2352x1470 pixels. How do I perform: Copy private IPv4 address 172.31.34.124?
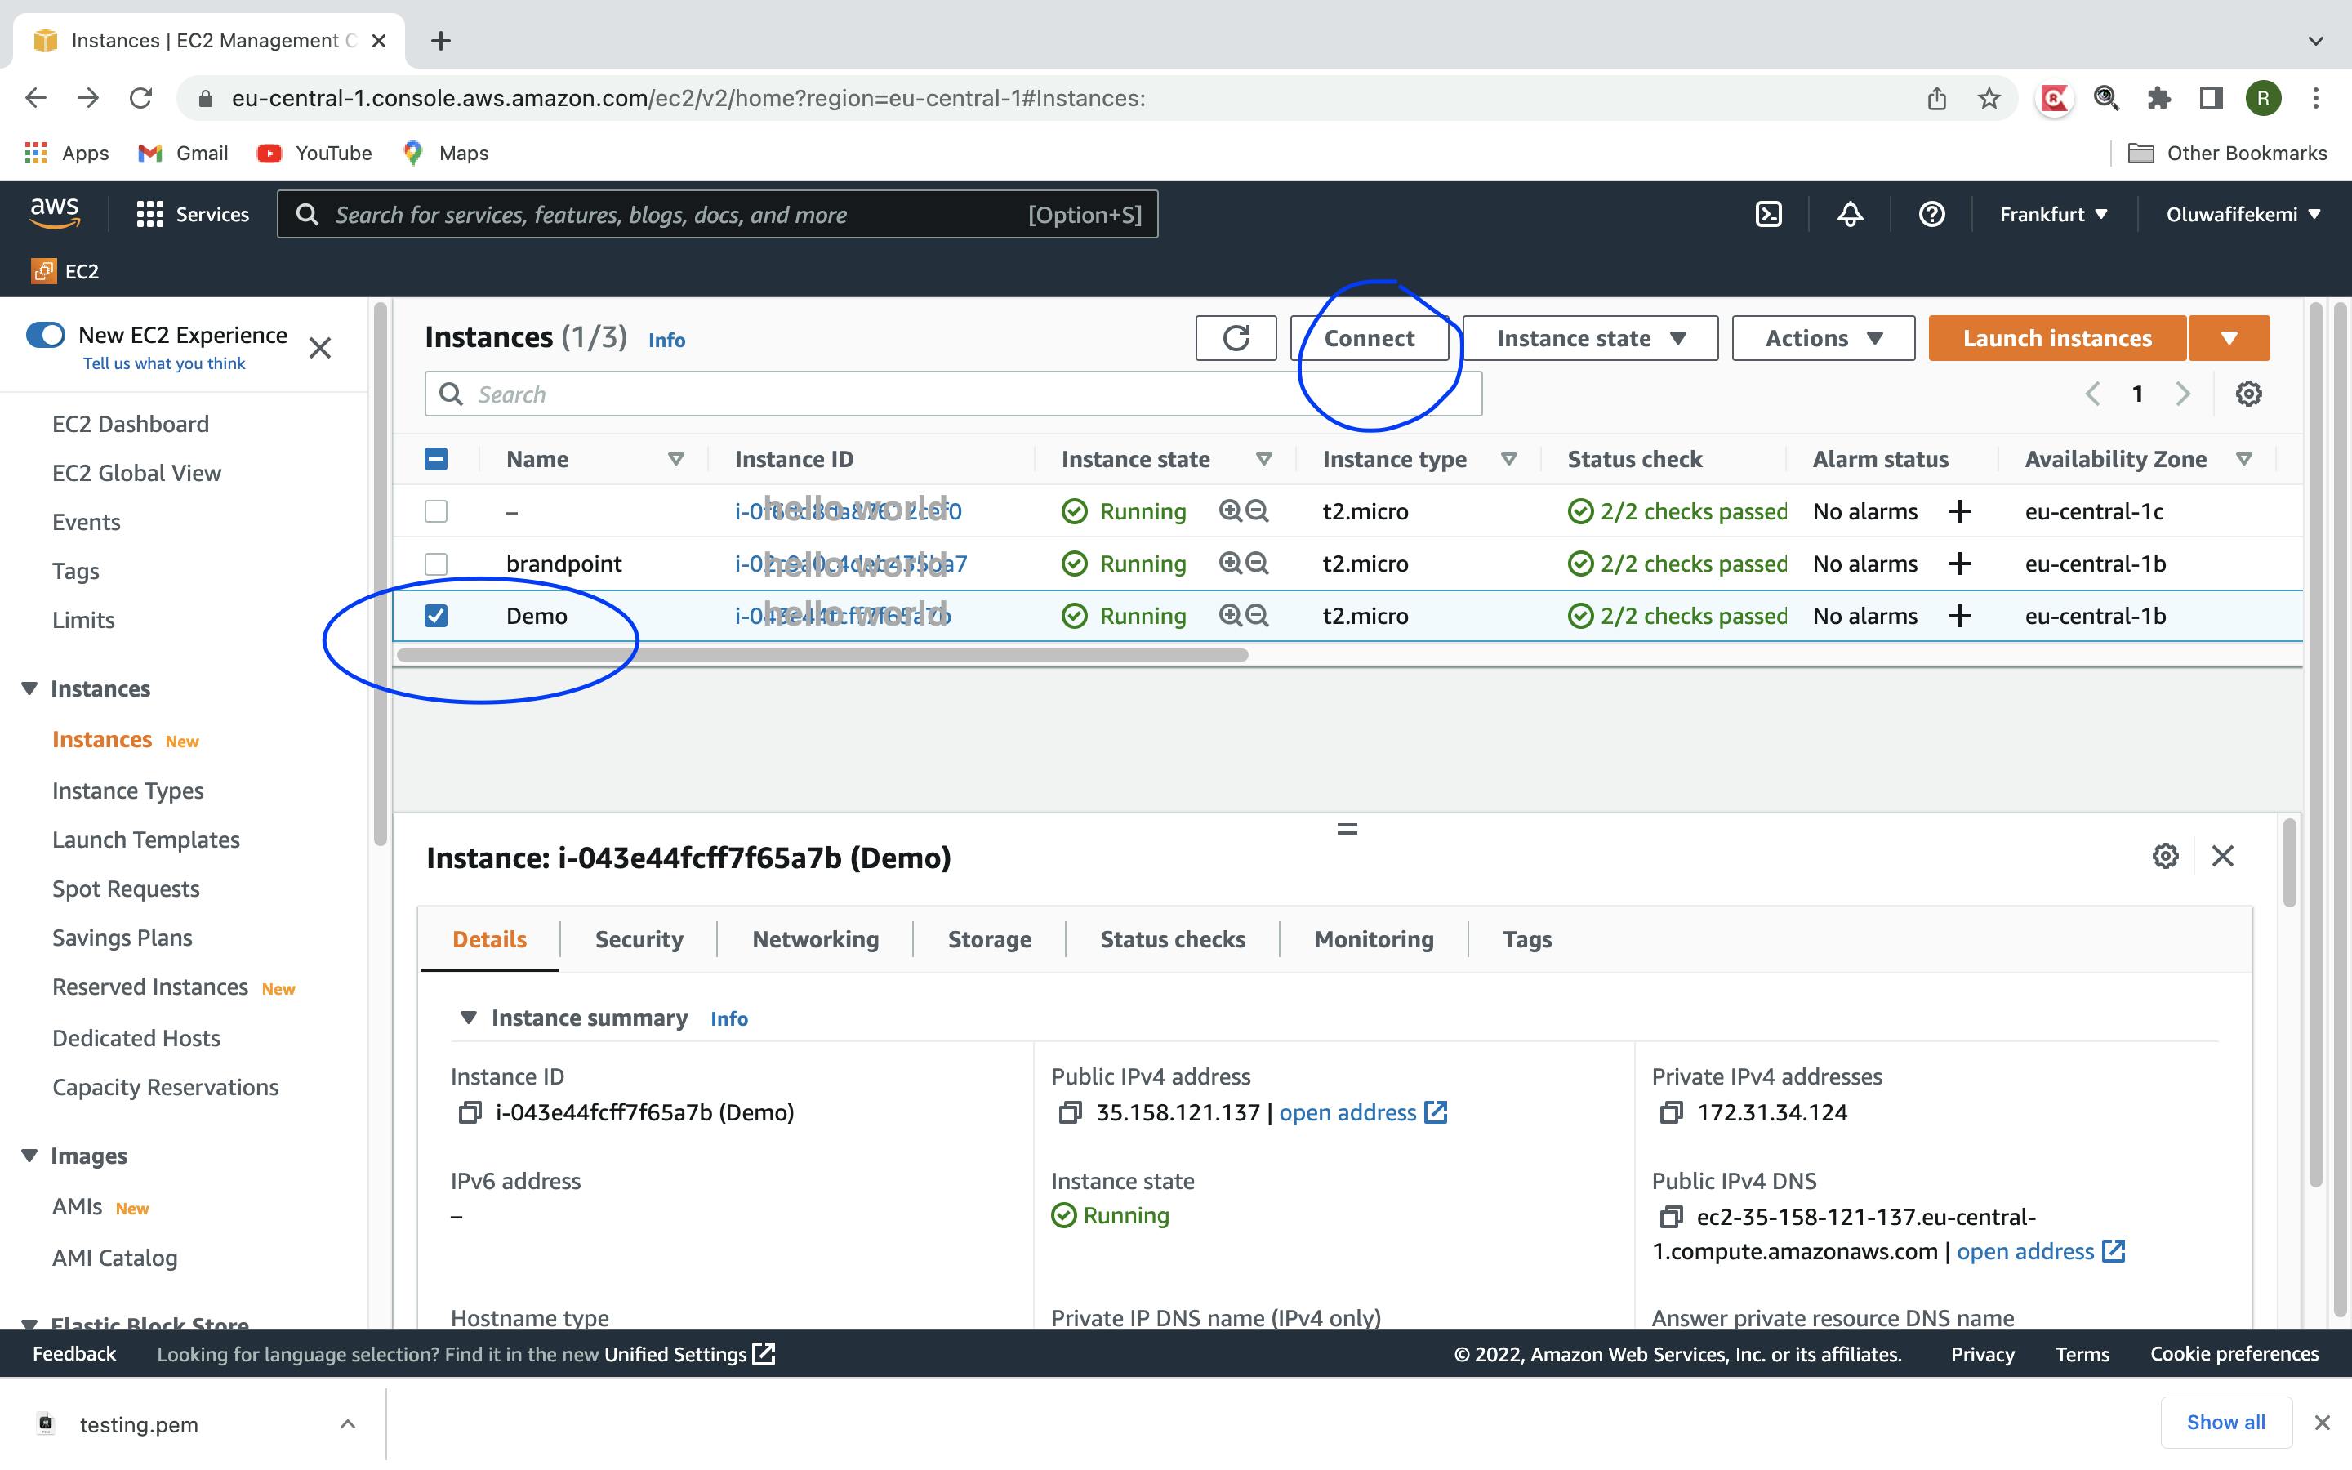pos(1671,1112)
